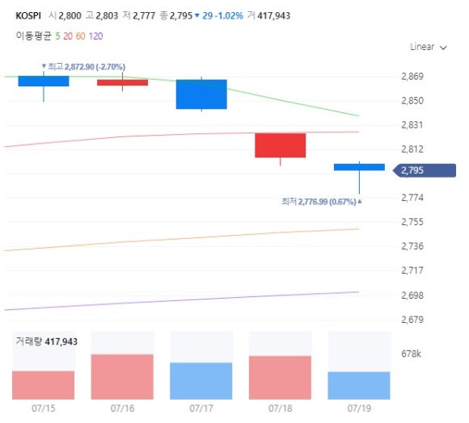Click the 2,831 price axis label

click(412, 125)
